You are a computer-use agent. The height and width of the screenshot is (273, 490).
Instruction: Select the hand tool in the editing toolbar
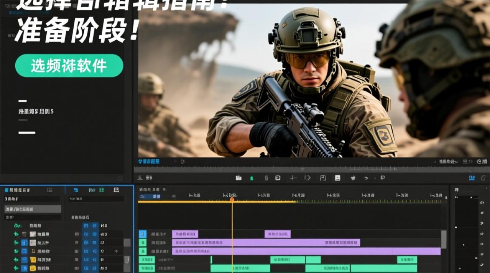point(353,178)
